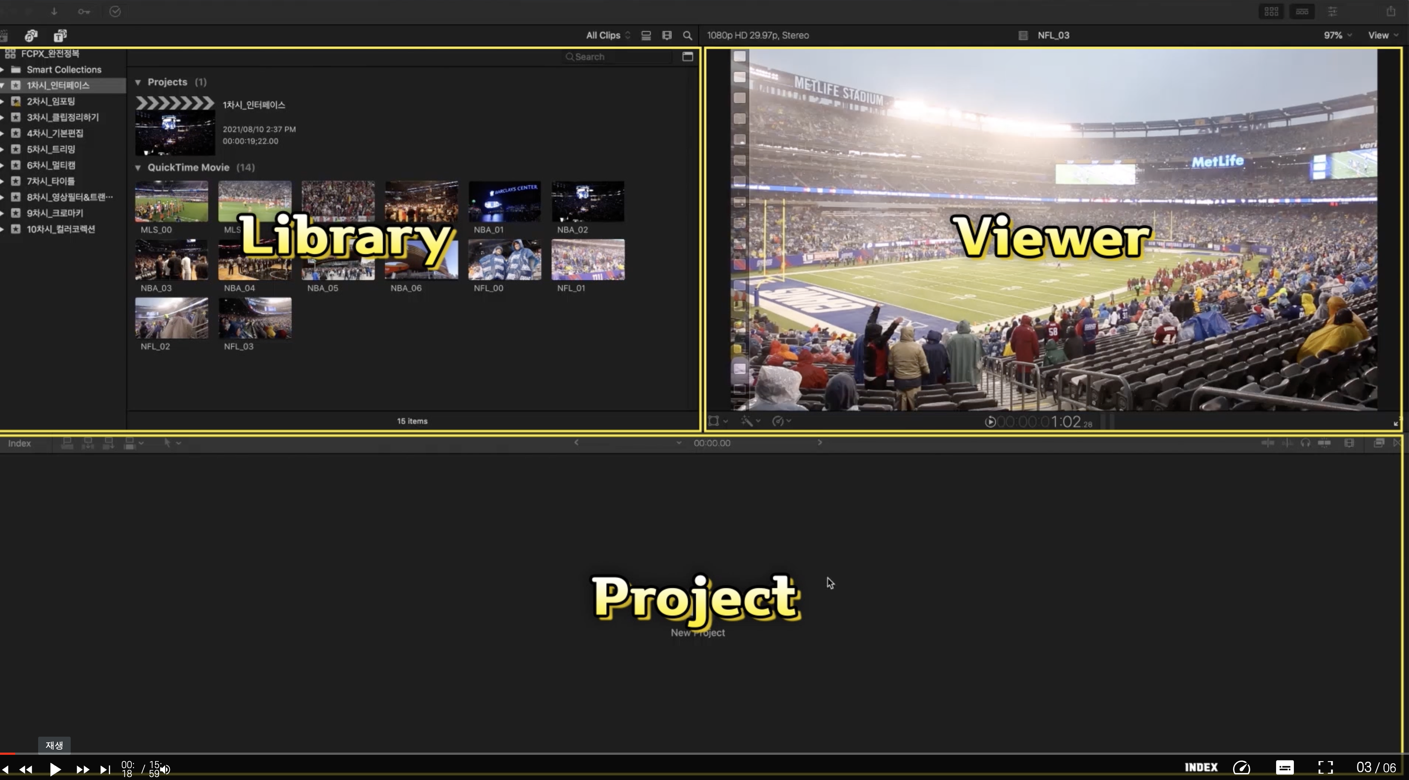Screen dimensions: 1409x780
Task: Collapse the QuickTime Movie section triangle
Action: pyautogui.click(x=138, y=167)
